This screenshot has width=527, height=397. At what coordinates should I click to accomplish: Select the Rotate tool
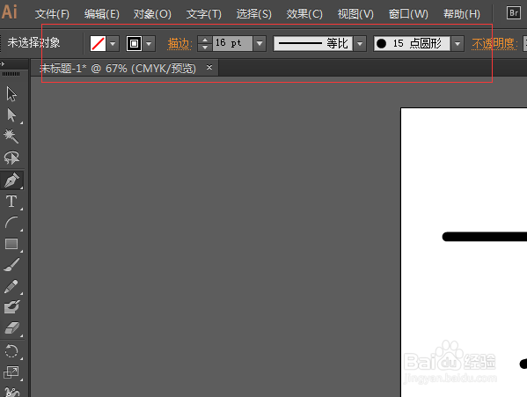(x=11, y=351)
